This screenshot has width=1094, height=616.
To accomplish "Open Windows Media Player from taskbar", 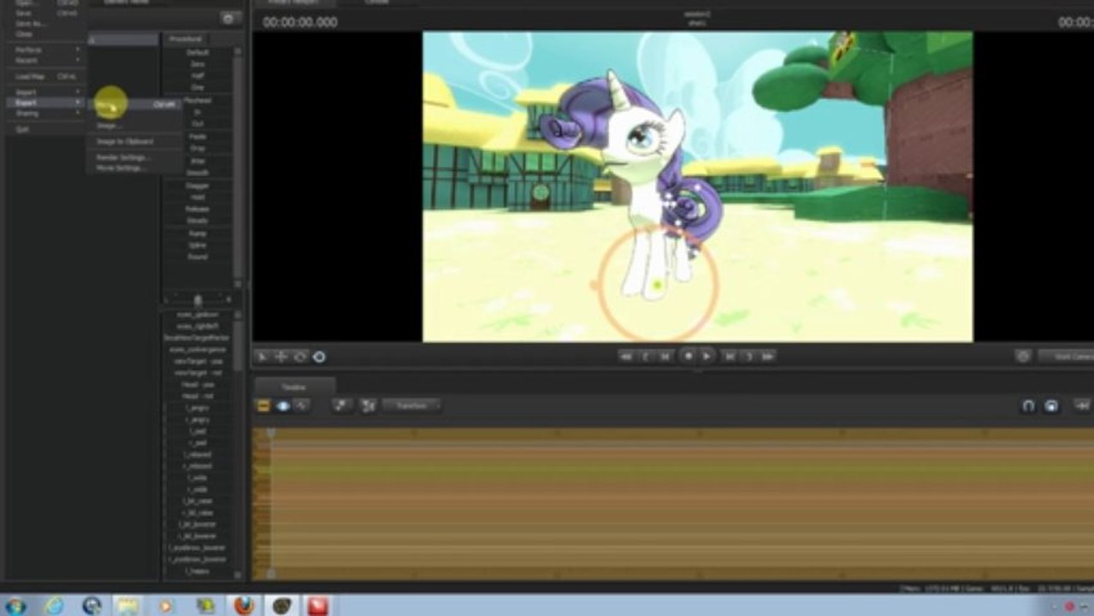I will pyautogui.click(x=166, y=606).
